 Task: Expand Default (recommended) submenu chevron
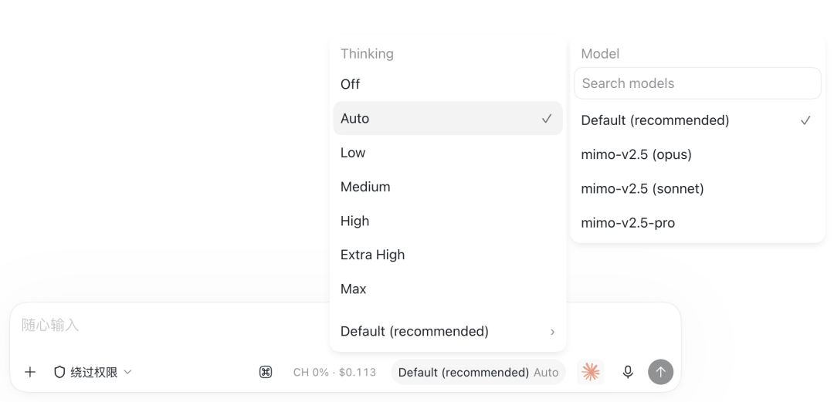(x=552, y=332)
